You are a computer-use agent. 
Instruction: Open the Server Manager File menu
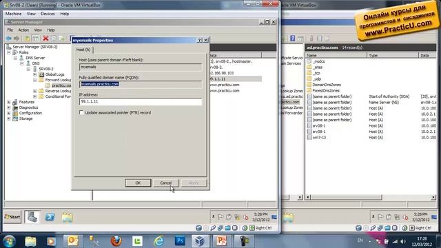coord(10,30)
